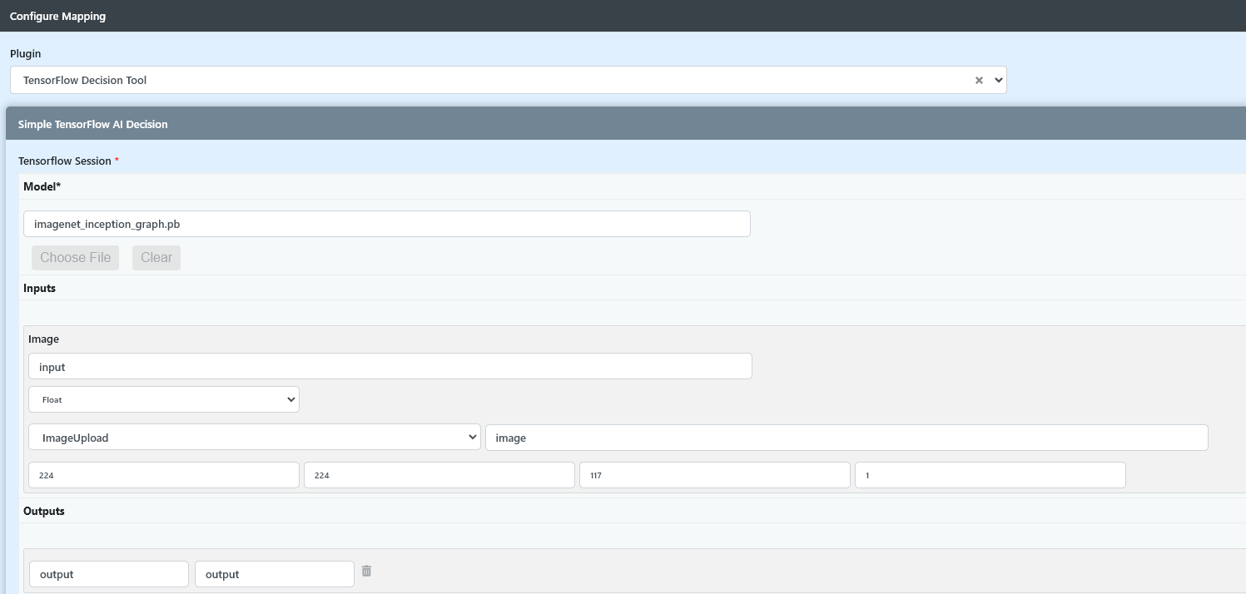Delete the output mapping with trash icon
Image resolution: width=1246 pixels, height=594 pixels.
tap(366, 572)
